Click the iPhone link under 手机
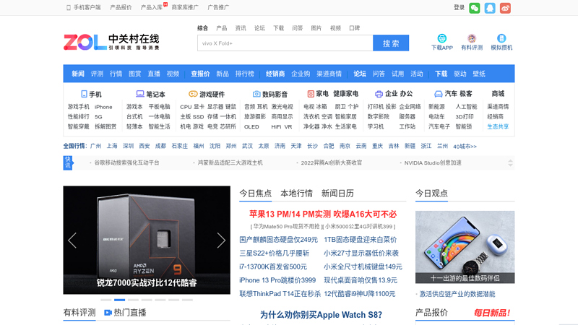Image resolution: width=578 pixels, height=325 pixels. click(x=103, y=107)
